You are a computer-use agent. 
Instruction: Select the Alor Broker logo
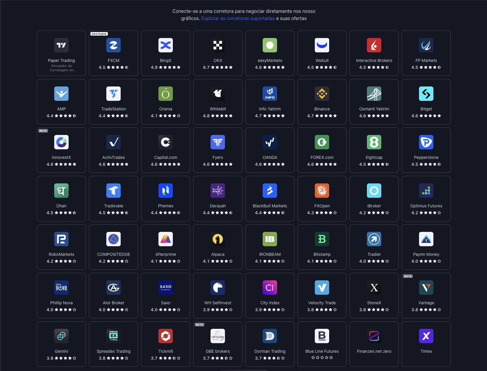point(113,287)
